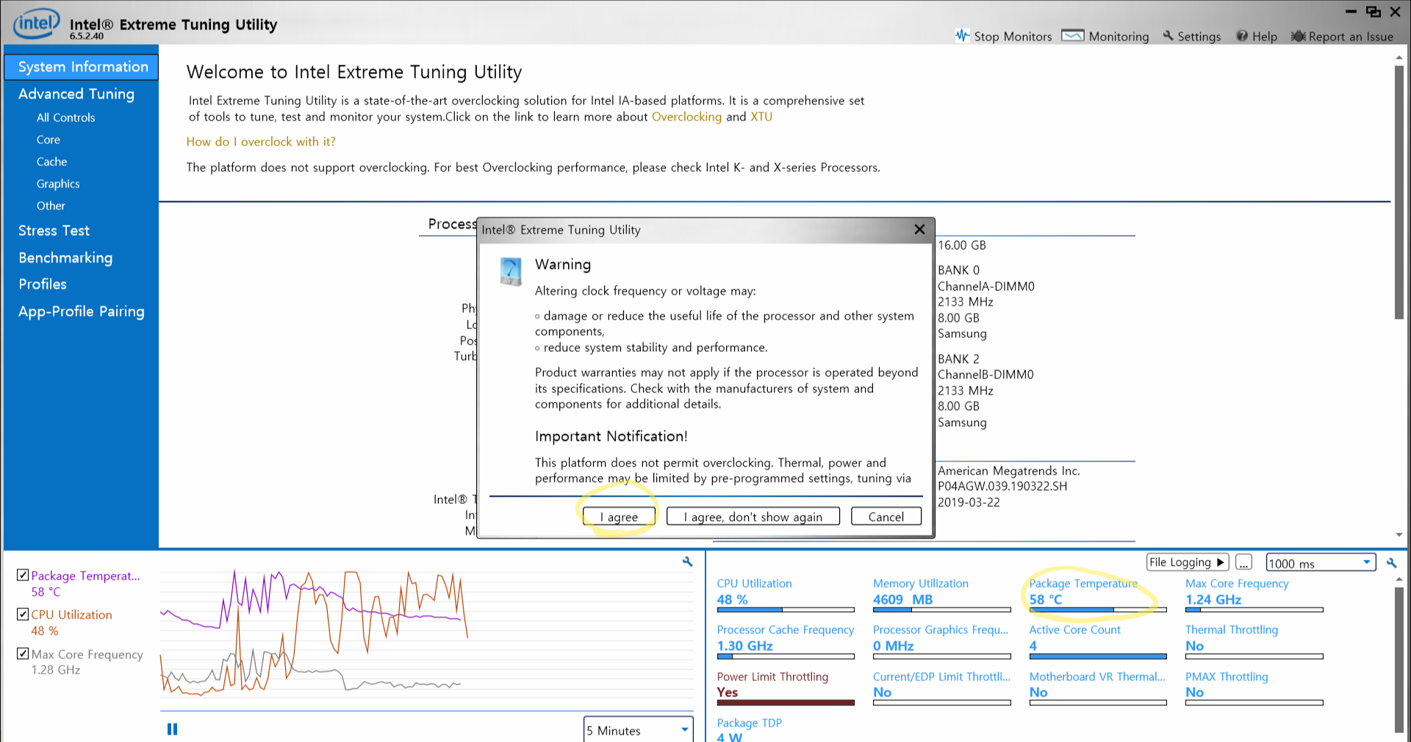Click the CPU Utilization 48 % monitor bar
Screen dimensions: 1411x742
(x=786, y=610)
